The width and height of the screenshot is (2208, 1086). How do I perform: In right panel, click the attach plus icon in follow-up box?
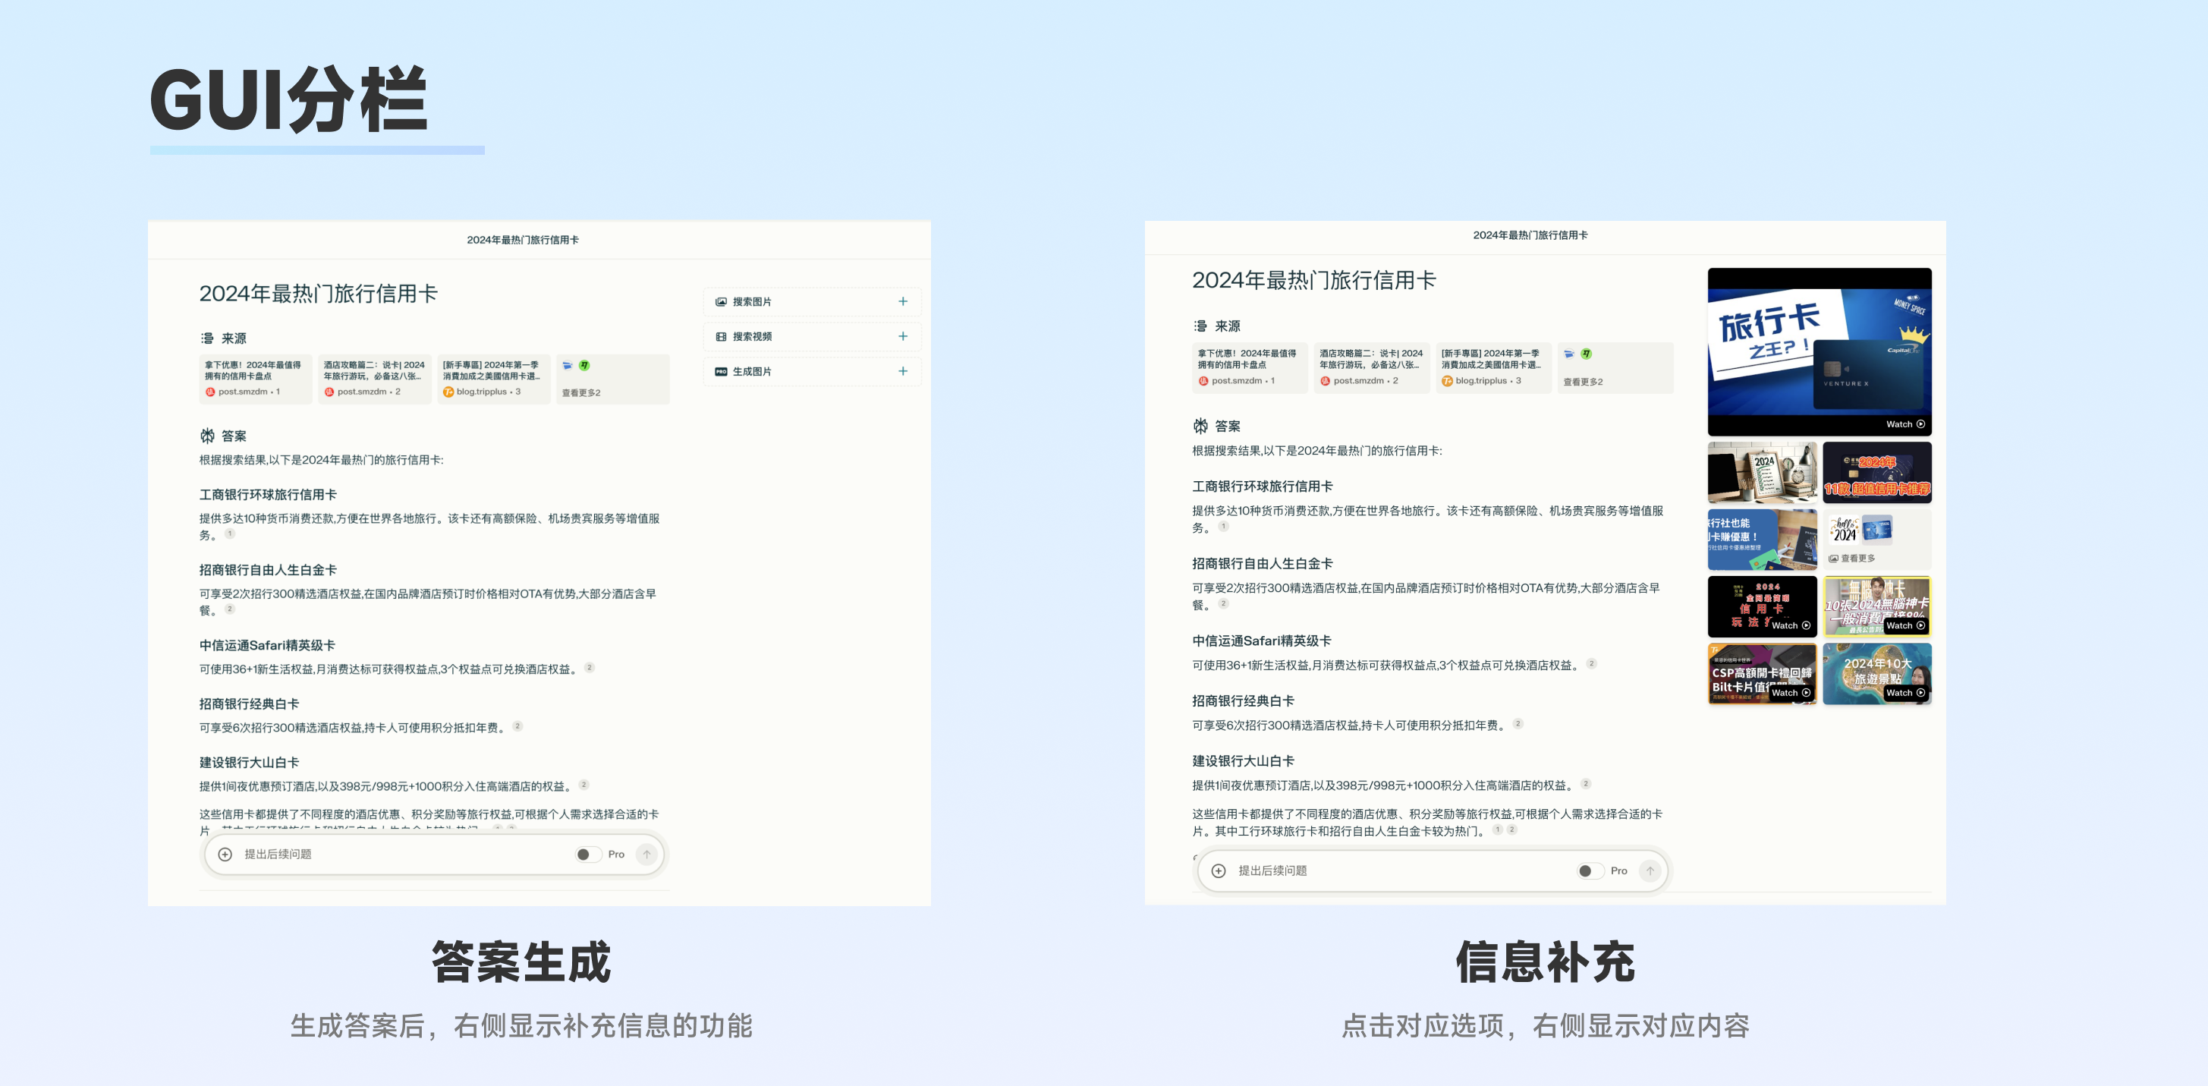click(x=1218, y=871)
